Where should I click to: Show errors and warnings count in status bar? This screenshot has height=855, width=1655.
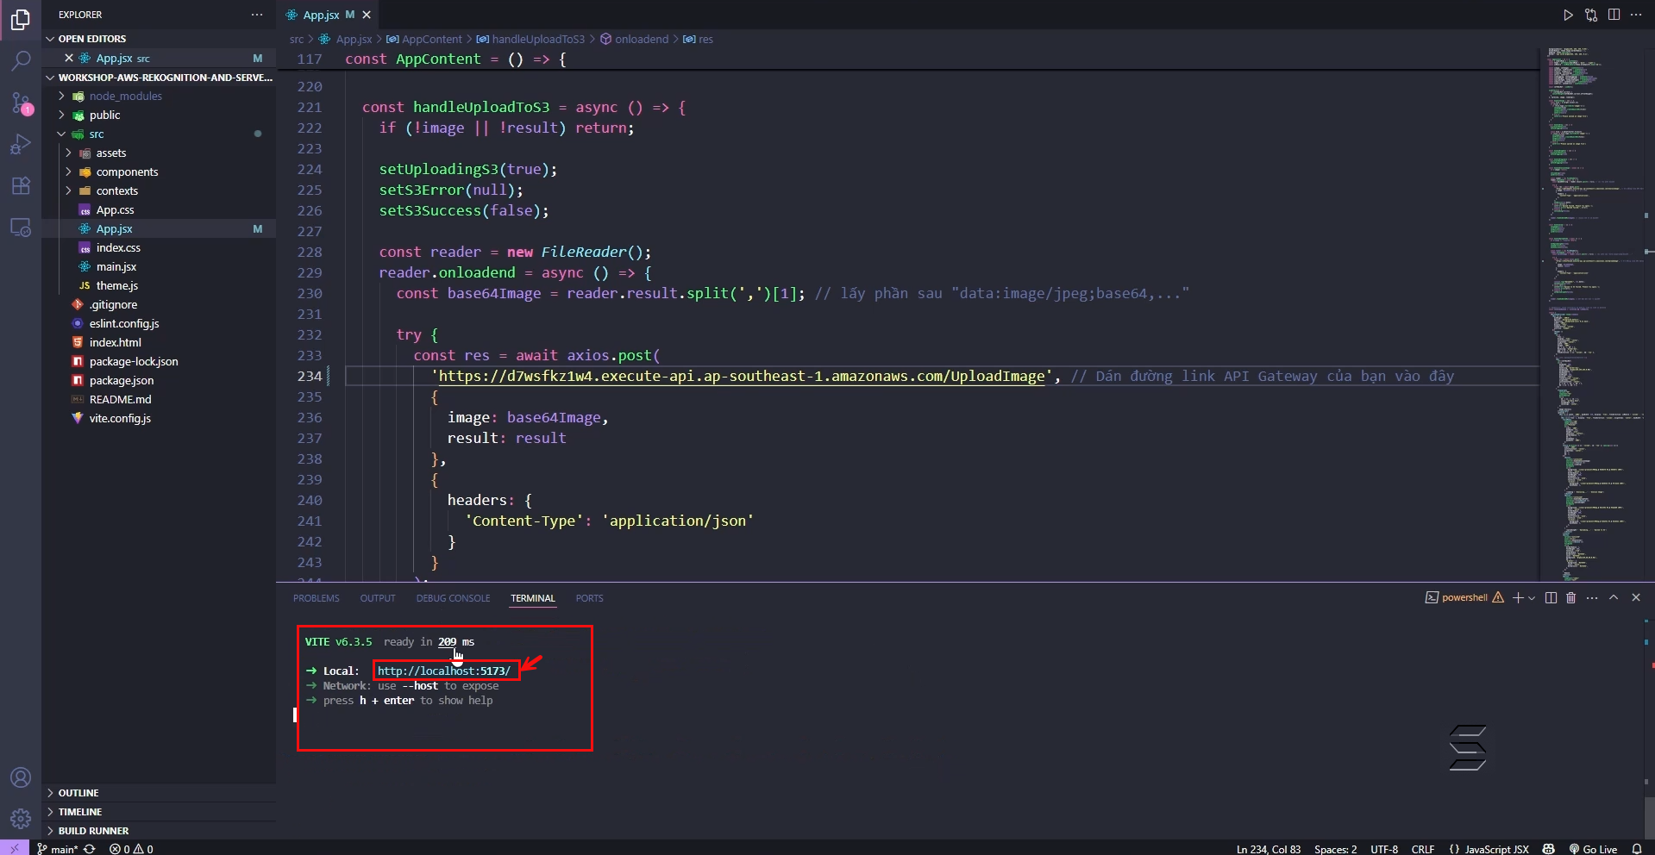pyautogui.click(x=131, y=849)
